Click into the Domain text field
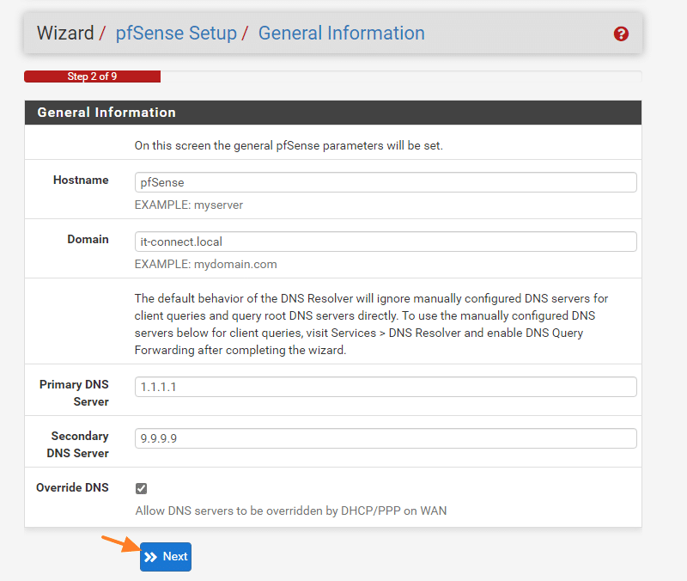This screenshot has width=687, height=581. (x=386, y=242)
